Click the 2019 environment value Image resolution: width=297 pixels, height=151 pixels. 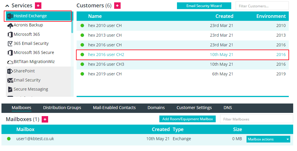(281, 74)
